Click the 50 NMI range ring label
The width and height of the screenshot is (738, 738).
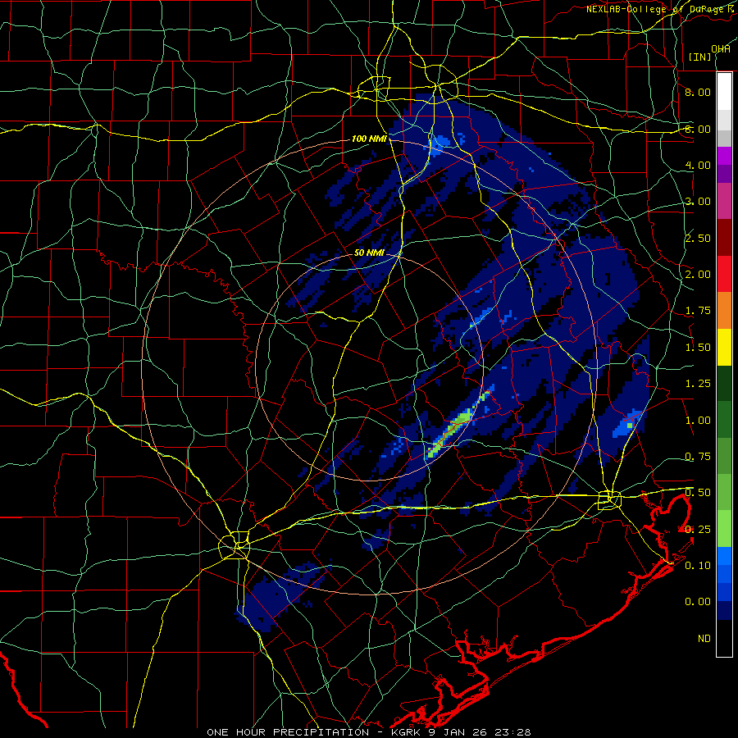(x=370, y=253)
